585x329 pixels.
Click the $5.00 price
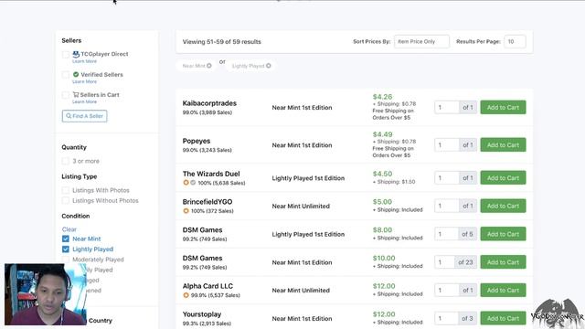point(382,202)
